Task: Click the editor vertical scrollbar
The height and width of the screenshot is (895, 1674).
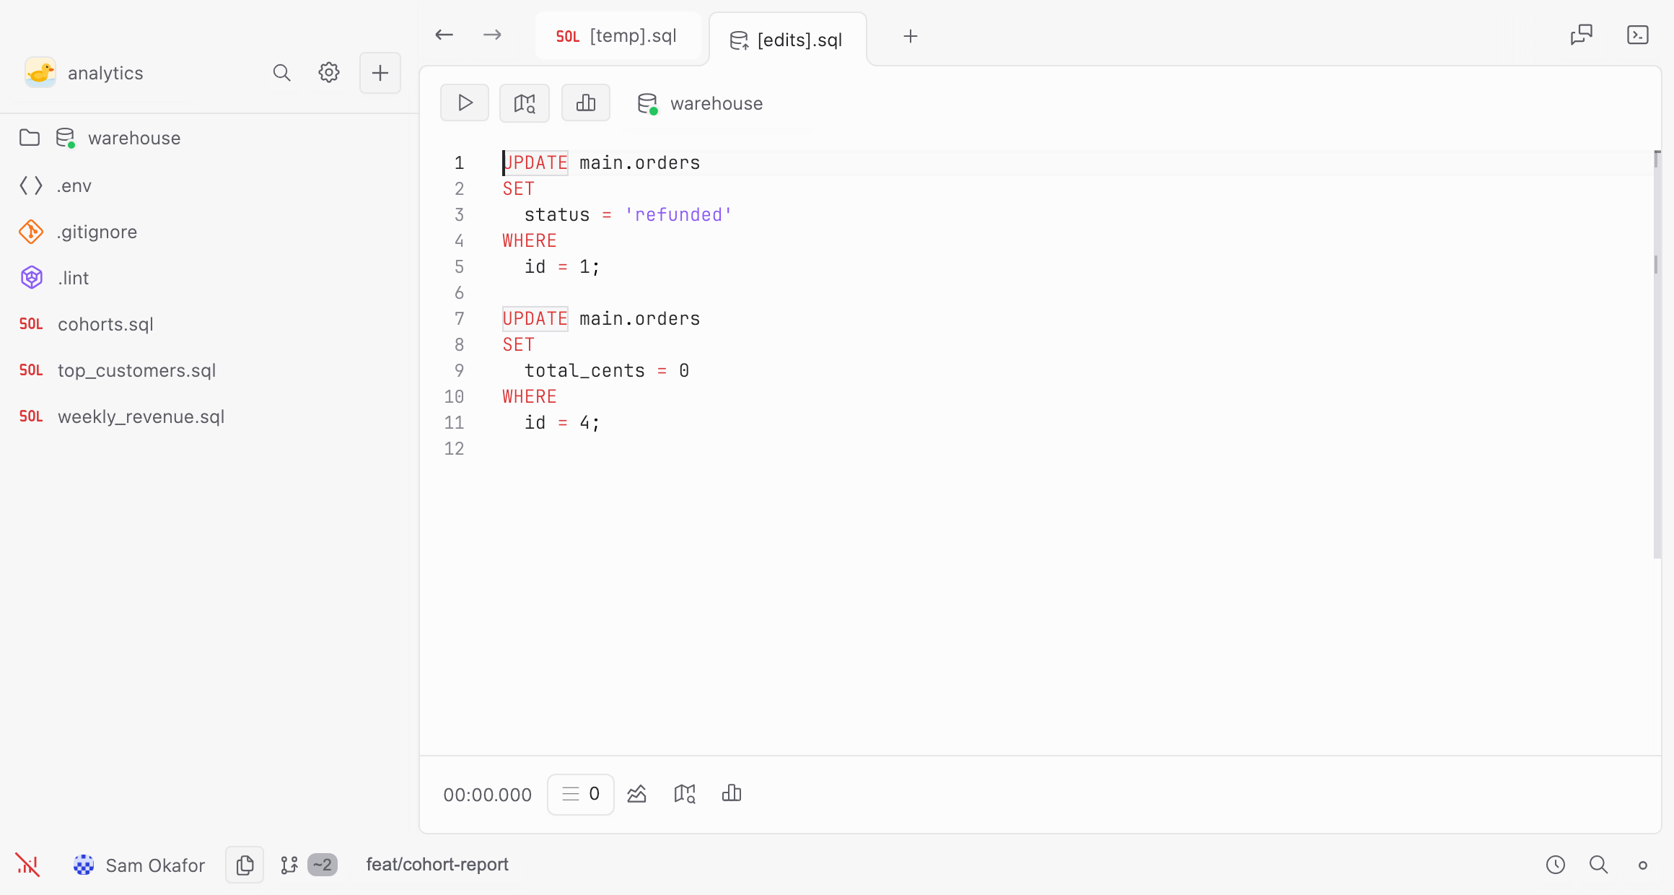Action: [1657, 354]
